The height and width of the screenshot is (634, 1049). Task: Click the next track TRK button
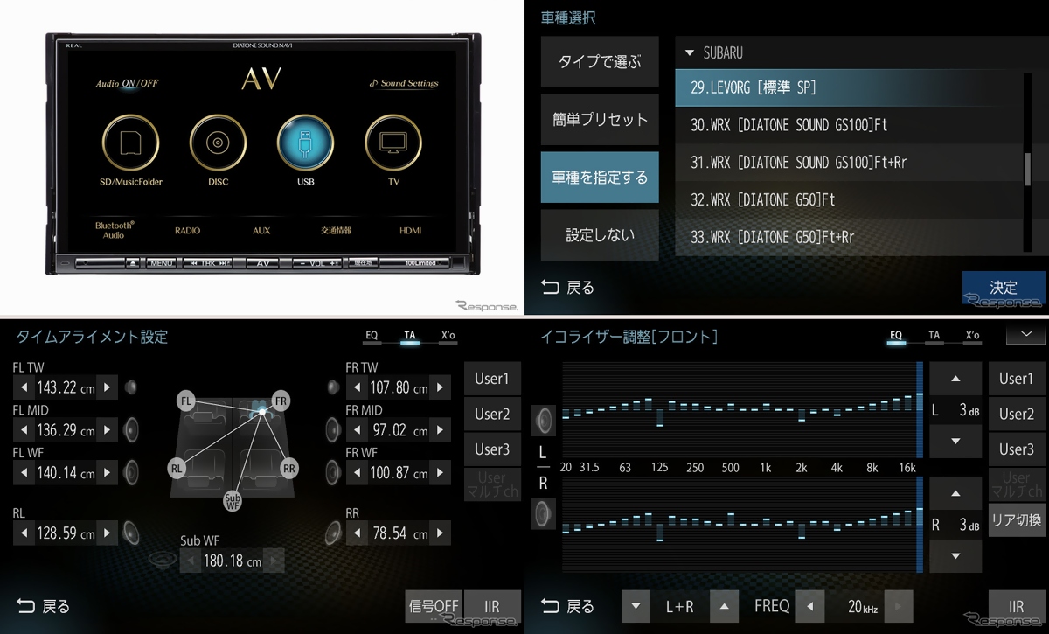(x=226, y=262)
